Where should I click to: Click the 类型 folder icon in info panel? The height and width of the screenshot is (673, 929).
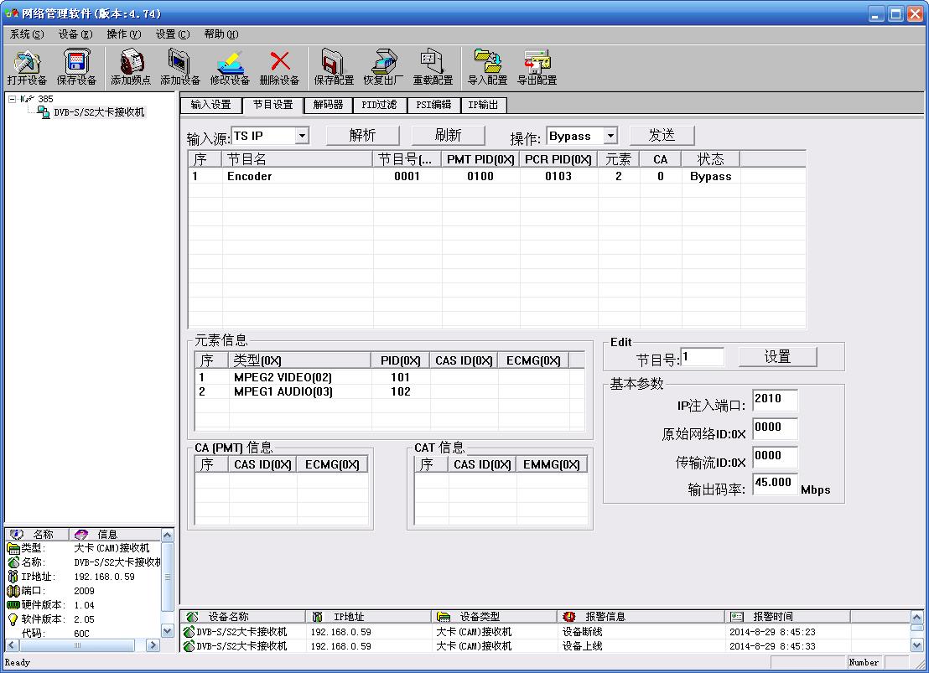coord(13,549)
